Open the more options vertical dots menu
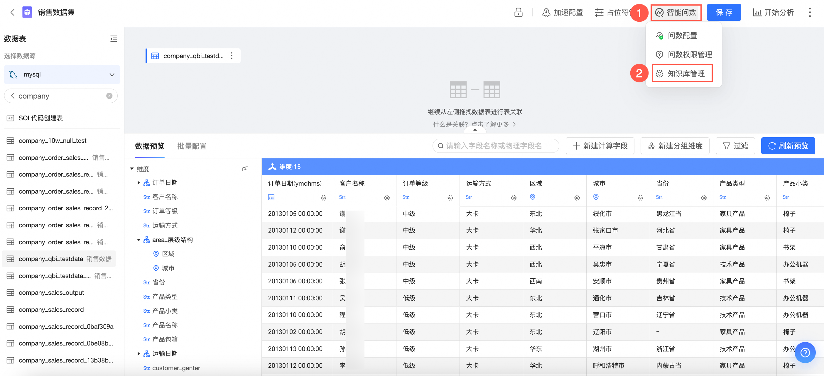 pos(810,13)
